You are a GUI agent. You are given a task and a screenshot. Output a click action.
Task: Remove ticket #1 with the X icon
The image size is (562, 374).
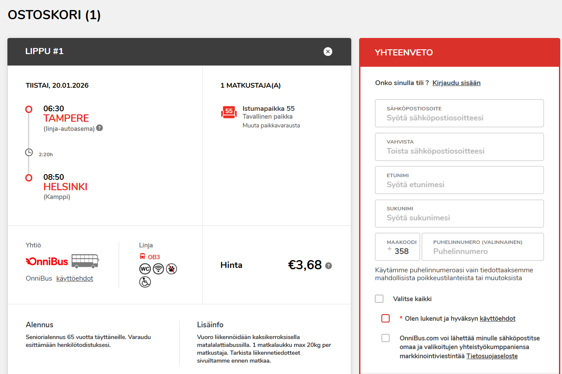pos(328,51)
